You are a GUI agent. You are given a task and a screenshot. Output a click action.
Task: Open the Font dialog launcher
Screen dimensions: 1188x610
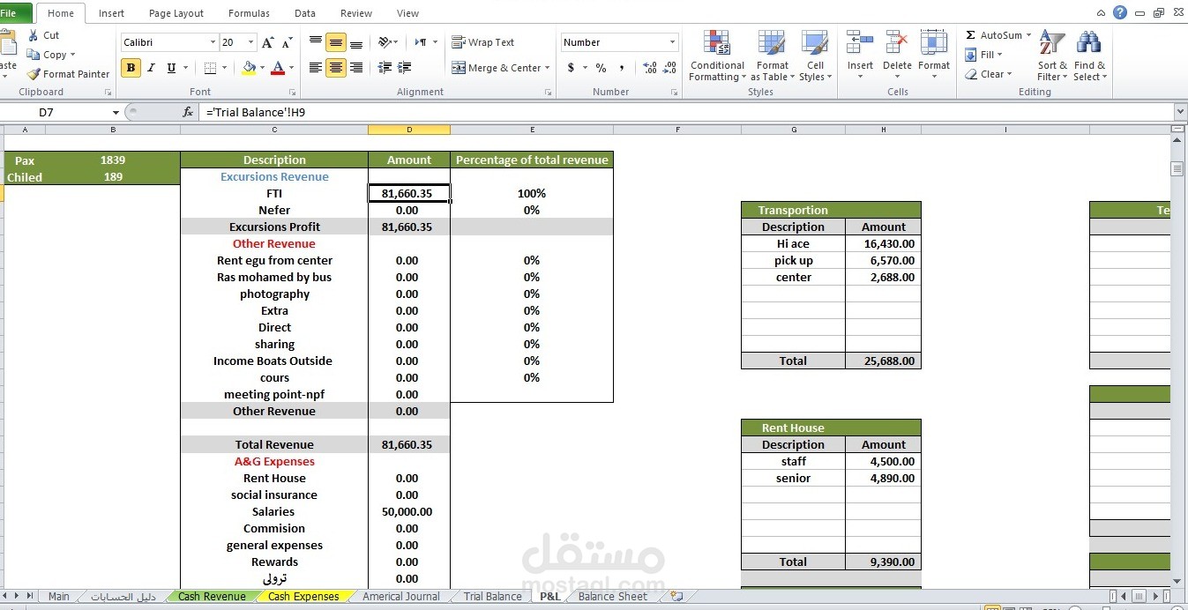click(x=292, y=93)
